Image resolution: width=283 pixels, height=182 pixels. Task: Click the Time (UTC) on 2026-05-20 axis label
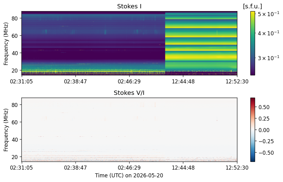coord(129,175)
